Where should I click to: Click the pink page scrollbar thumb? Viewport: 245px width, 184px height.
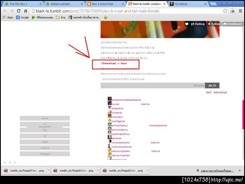click(x=243, y=115)
